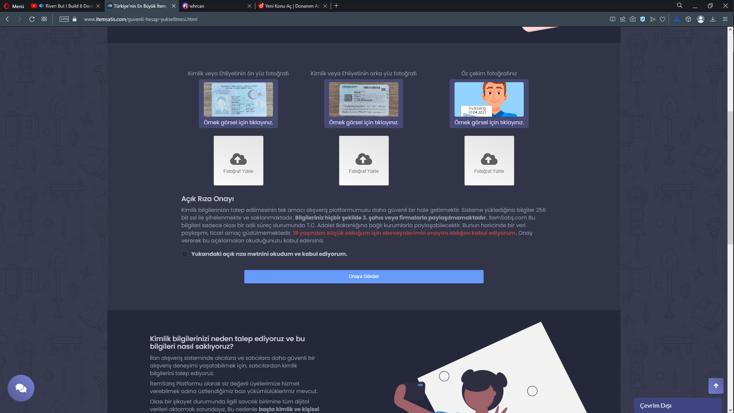Add page to bookmarks with heart icon
This screenshot has height=413, width=734.
click(663, 19)
